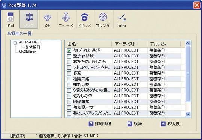Check the ストロベリーパイをお… checkbox
The width and height of the screenshot is (202, 140).
69,68
